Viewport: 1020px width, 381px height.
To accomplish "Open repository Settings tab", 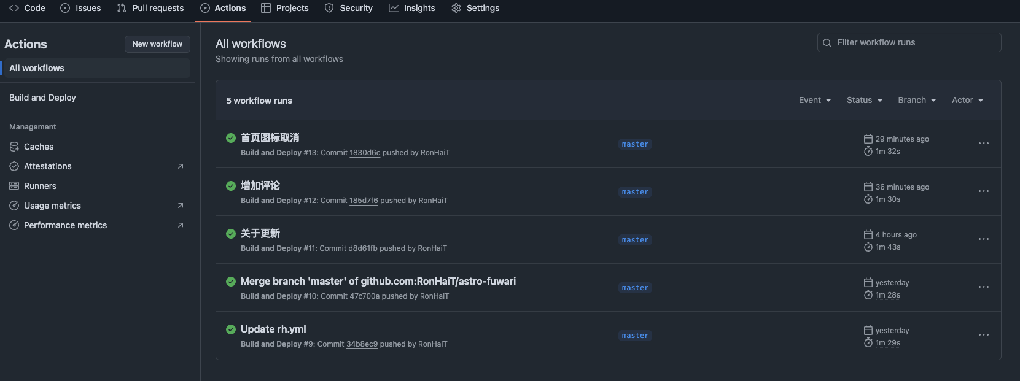I will [x=475, y=8].
